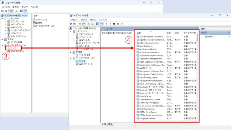Open 表示(V) menu in the rear window
The height and width of the screenshot is (130, 231).
click(x=25, y=7)
